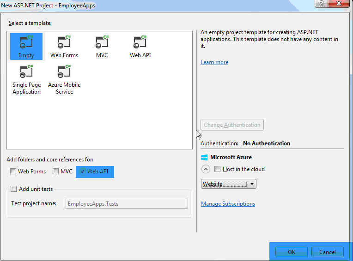The width and height of the screenshot is (353, 261).
Task: Check the Web Forms references checkbox
Action: [x=13, y=172]
